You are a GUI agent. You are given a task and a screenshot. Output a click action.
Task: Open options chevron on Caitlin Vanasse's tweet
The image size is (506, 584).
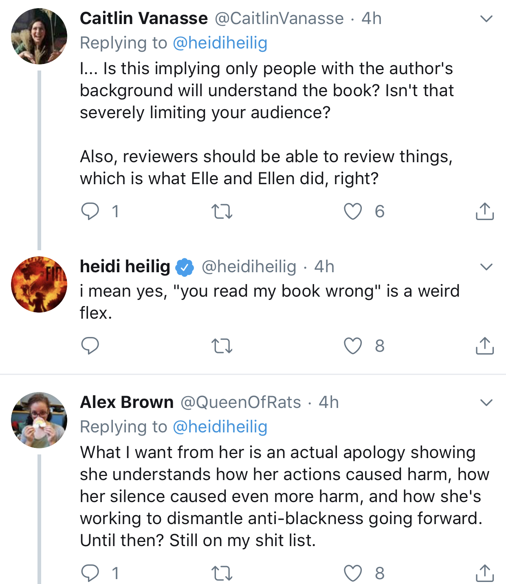(x=486, y=19)
